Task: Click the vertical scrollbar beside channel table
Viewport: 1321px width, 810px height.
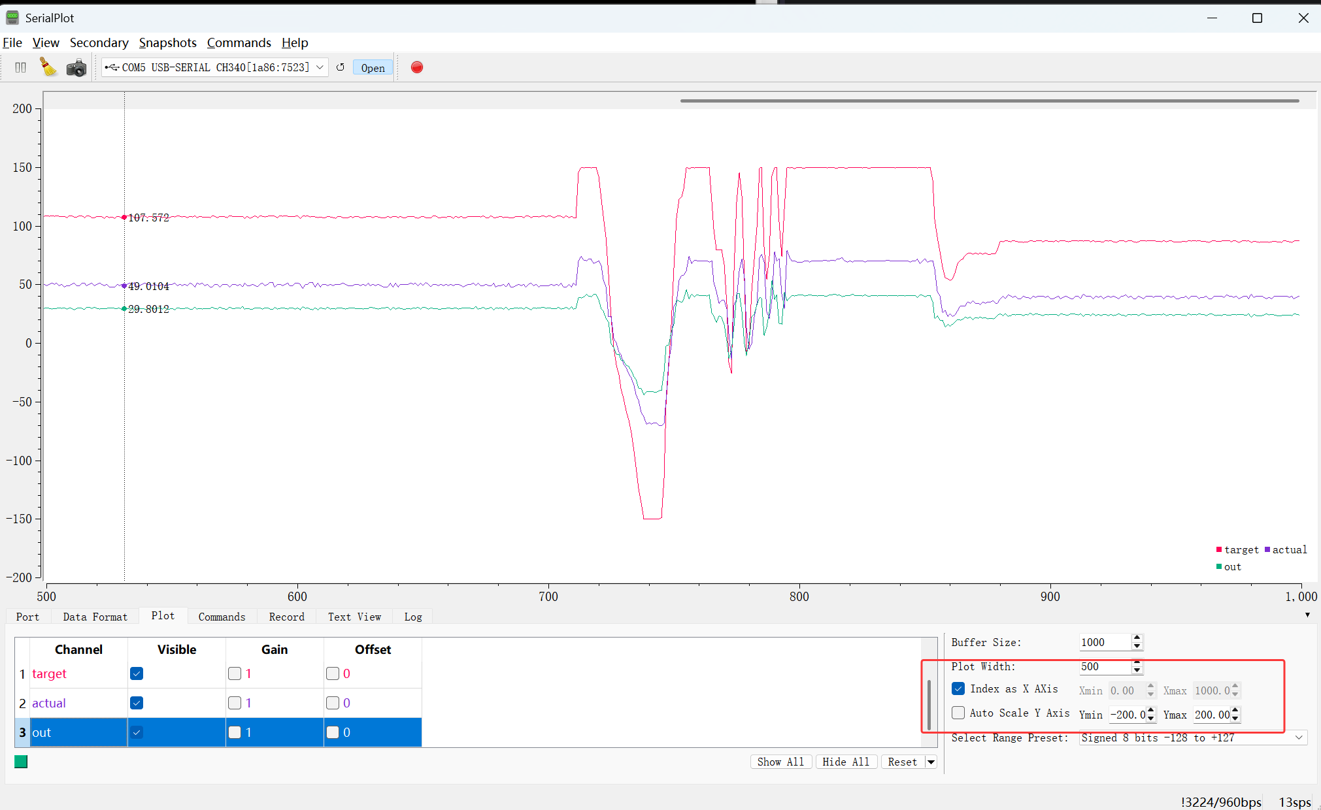Action: click(x=929, y=704)
